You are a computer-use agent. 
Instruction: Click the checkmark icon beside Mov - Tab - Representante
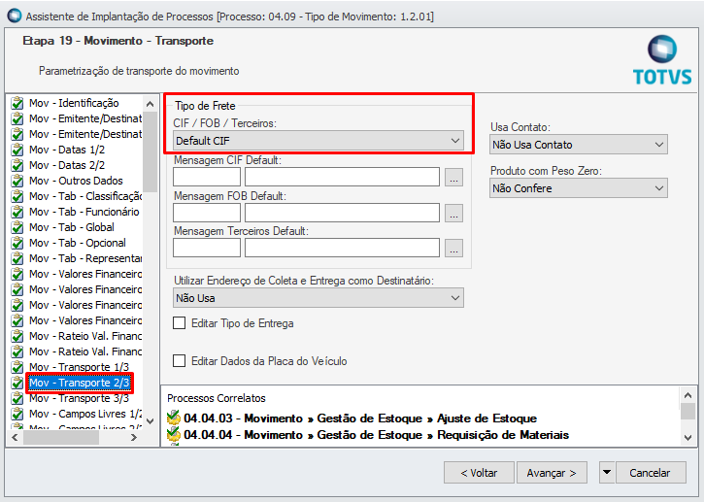tap(17, 258)
